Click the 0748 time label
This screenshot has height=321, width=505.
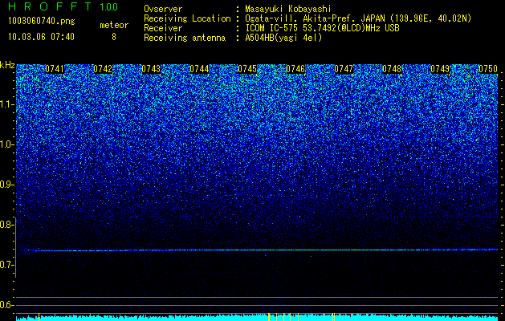point(392,69)
